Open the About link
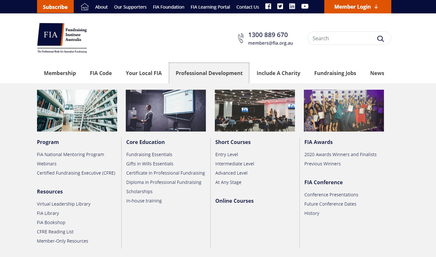This screenshot has width=436, height=257. click(101, 7)
